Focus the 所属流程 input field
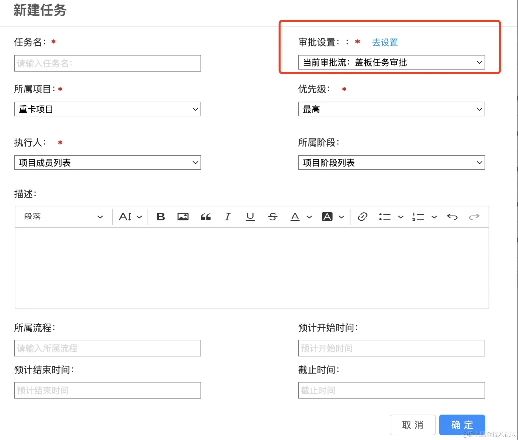The image size is (518, 440). coord(108,348)
